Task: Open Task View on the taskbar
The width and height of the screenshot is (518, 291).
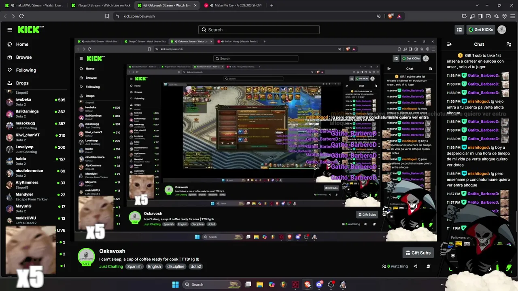Action: pyautogui.click(x=248, y=285)
